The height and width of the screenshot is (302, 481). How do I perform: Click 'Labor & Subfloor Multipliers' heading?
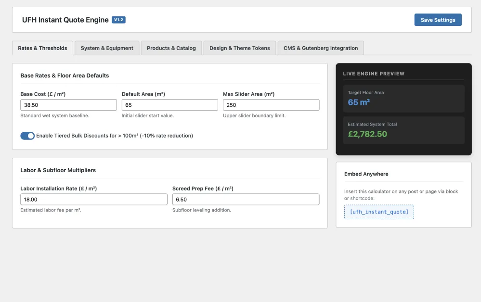coord(58,170)
